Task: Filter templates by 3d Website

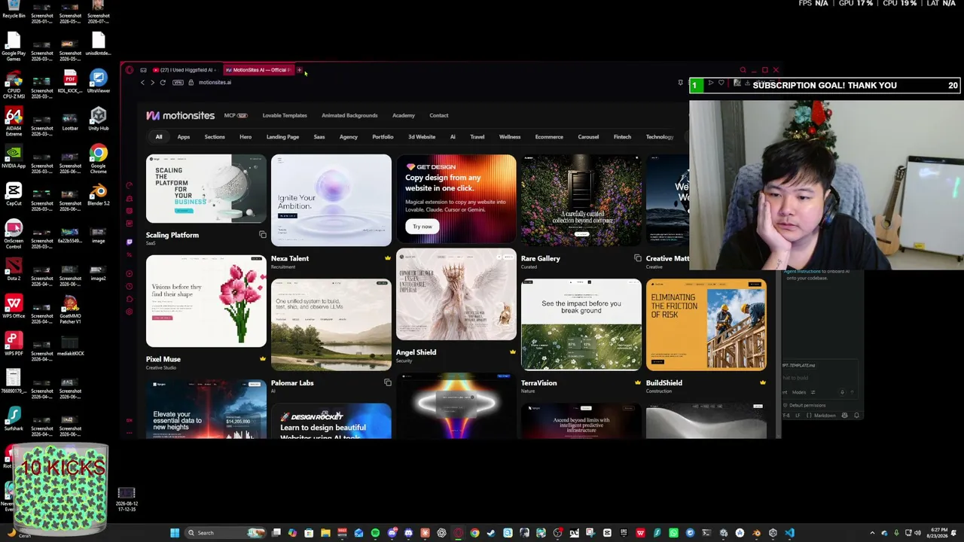Action: coord(422,137)
